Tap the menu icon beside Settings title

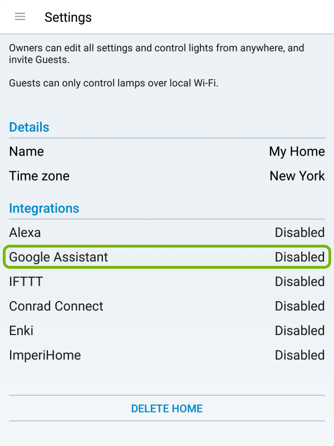click(x=20, y=17)
